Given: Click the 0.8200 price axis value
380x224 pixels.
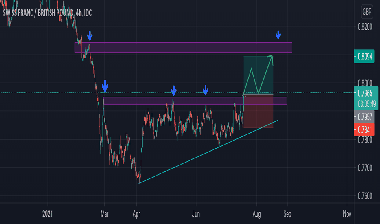Looking at the screenshot, I should coord(365,26).
